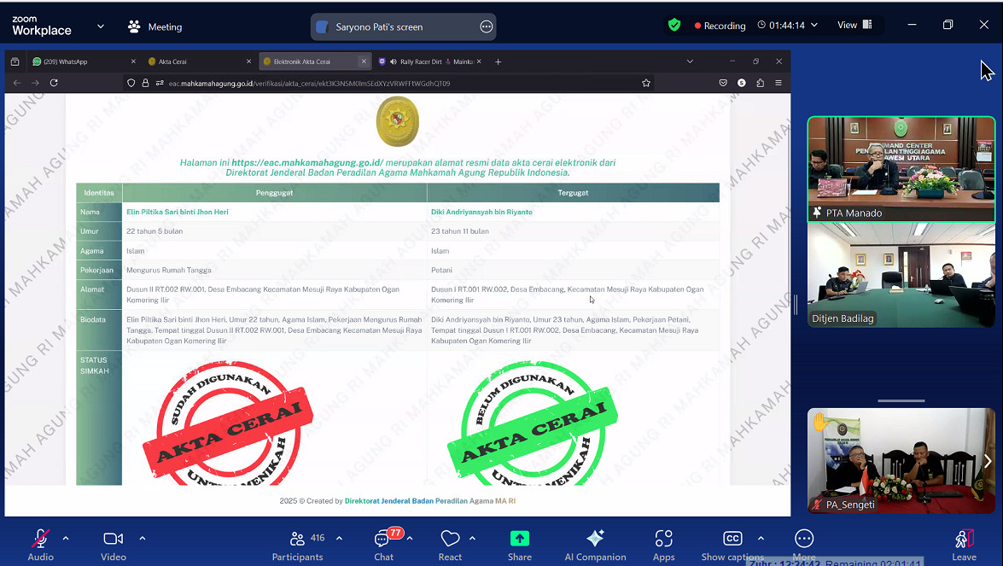Unmute the microphone using Audio button
Viewport: 1003px width, 566px height.
point(40,545)
